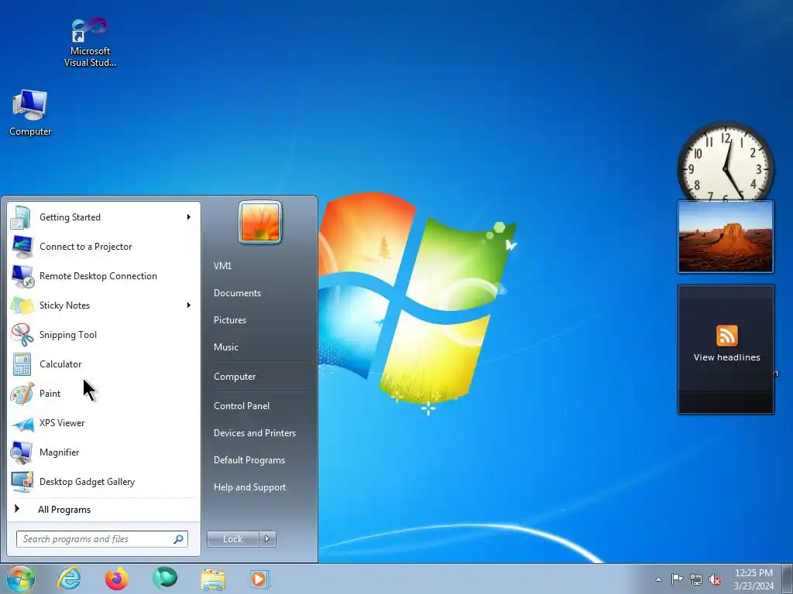
Task: Click the Action Center flag tray icon
Action: pos(677,579)
